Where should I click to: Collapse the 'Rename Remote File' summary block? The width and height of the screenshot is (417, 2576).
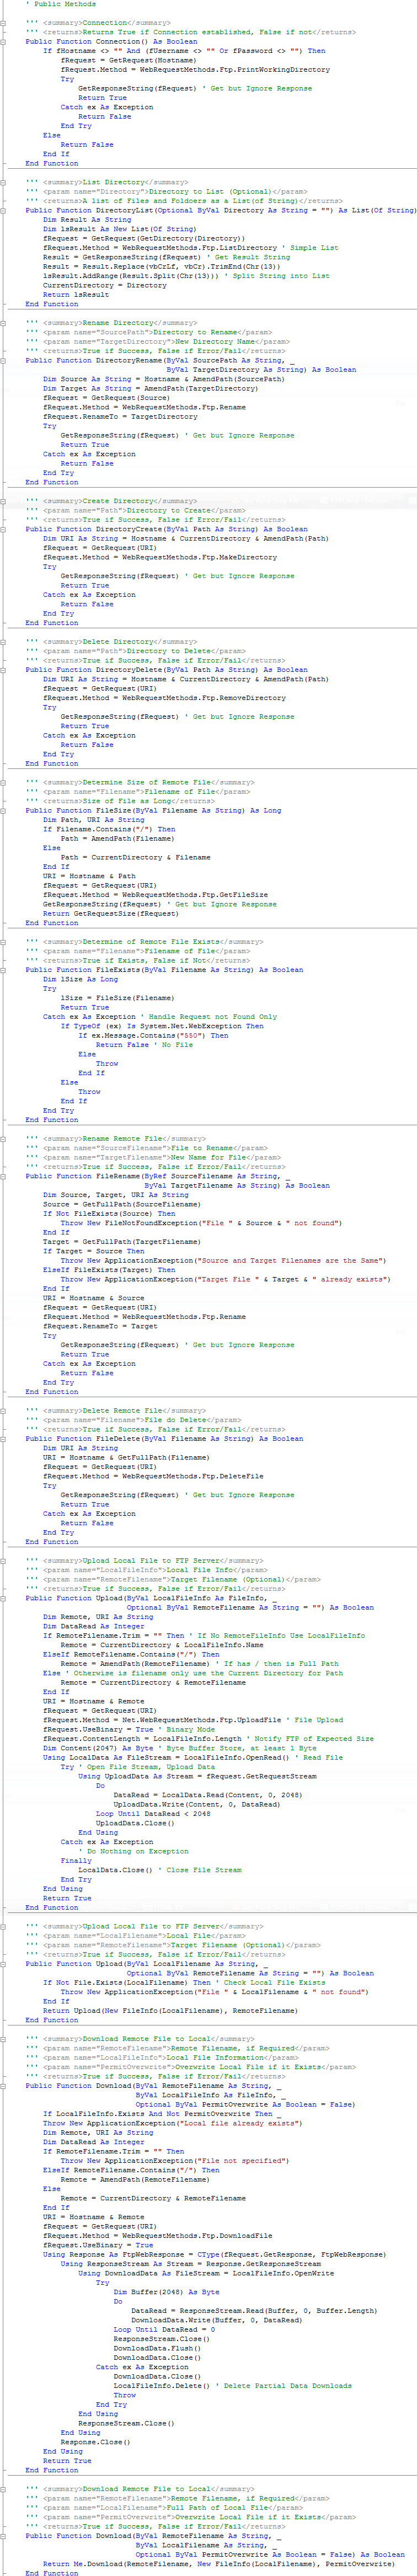tap(4, 1138)
